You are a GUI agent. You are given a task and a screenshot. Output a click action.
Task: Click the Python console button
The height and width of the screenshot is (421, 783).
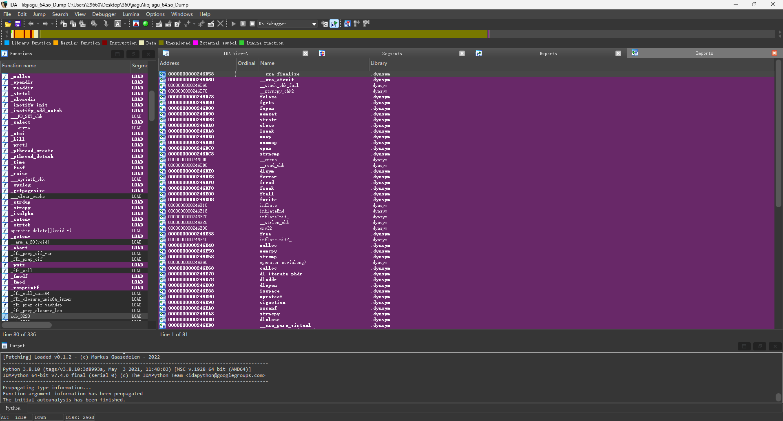pyautogui.click(x=13, y=408)
